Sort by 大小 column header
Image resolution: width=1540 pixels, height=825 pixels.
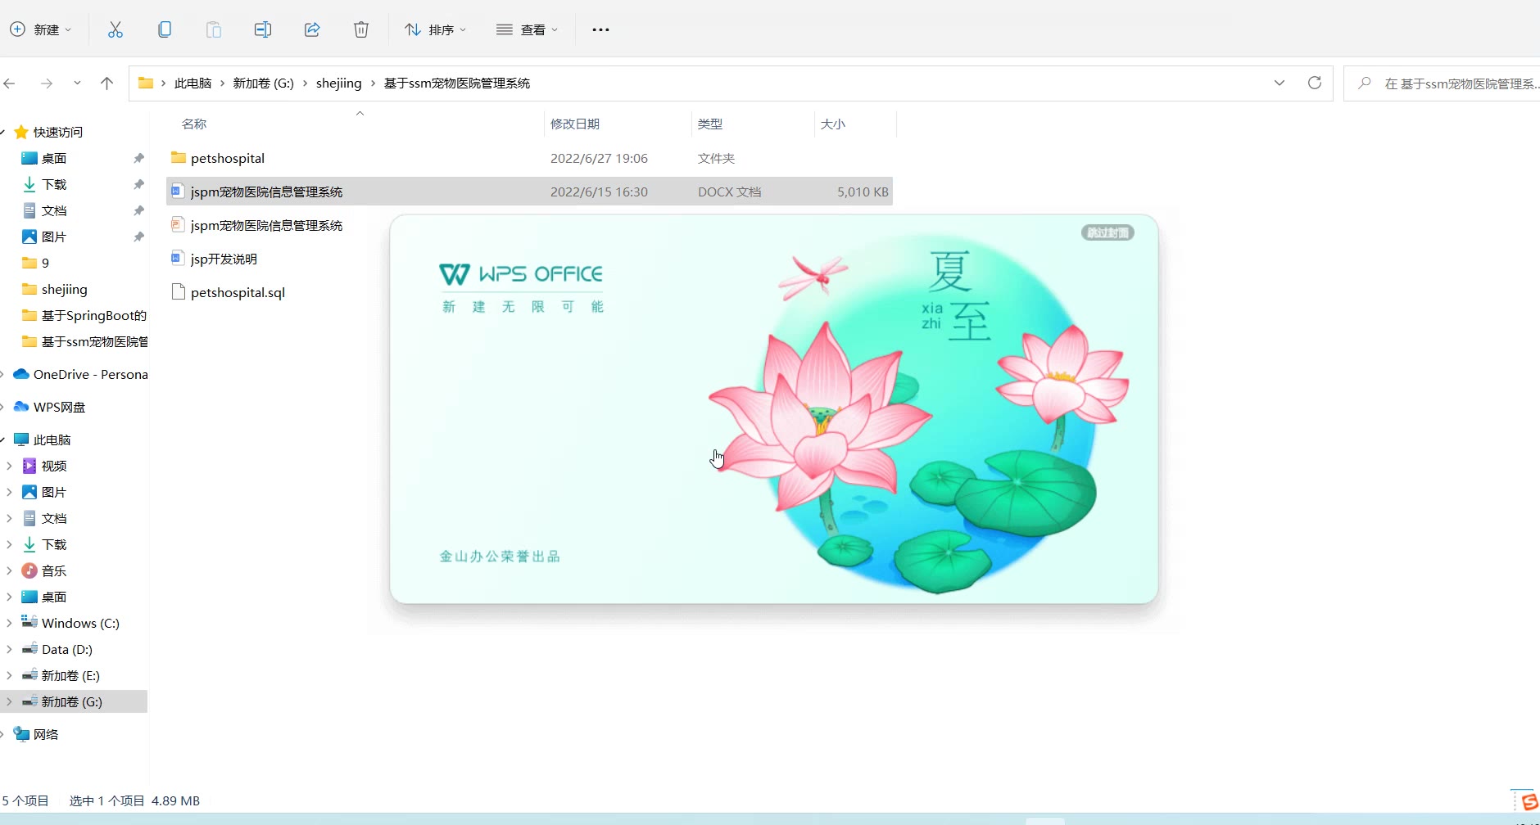coord(833,124)
